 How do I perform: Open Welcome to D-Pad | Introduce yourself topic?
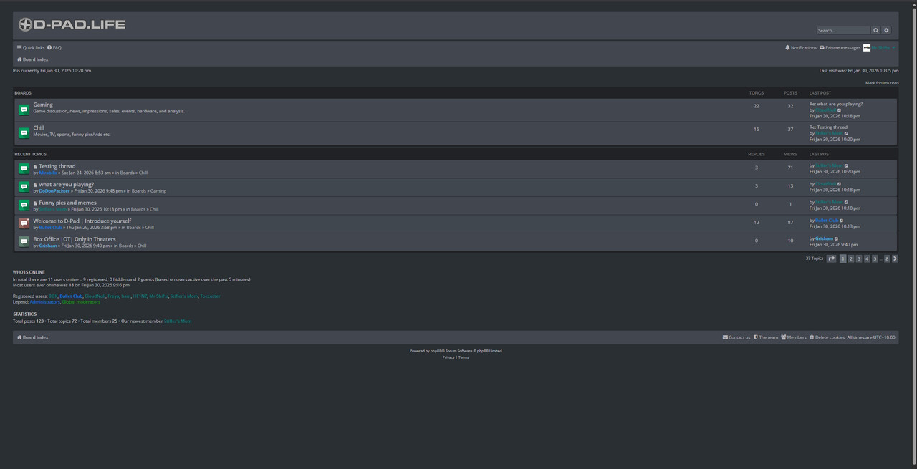tap(82, 221)
